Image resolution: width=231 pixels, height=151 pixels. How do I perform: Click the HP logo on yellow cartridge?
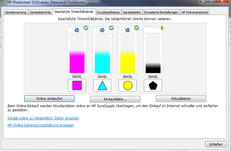pyautogui.click(x=128, y=30)
